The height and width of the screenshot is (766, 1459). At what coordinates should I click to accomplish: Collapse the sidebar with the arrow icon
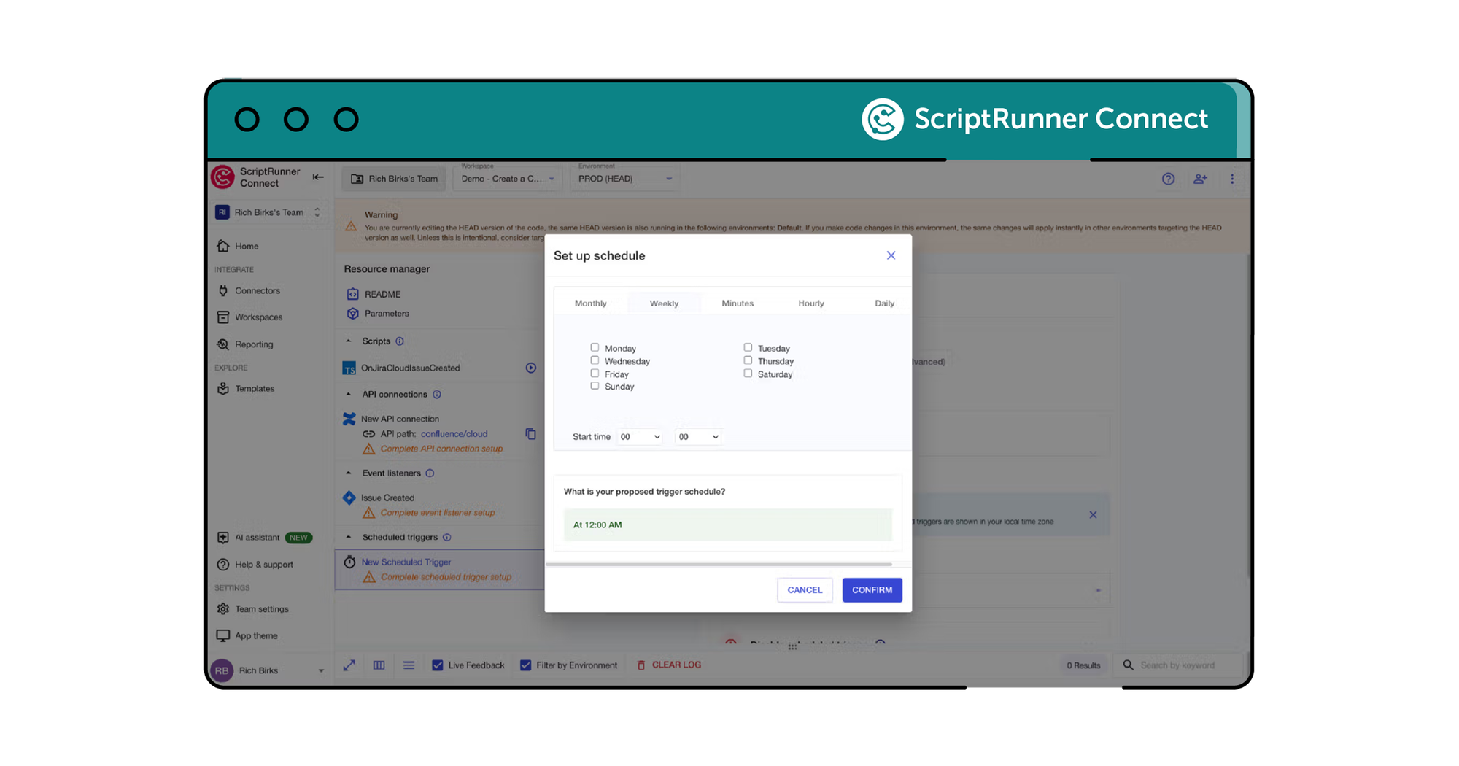[318, 177]
